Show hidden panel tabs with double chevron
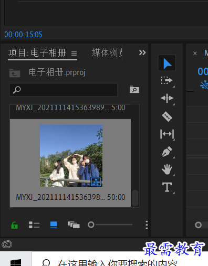The image size is (208, 266). pos(142,52)
